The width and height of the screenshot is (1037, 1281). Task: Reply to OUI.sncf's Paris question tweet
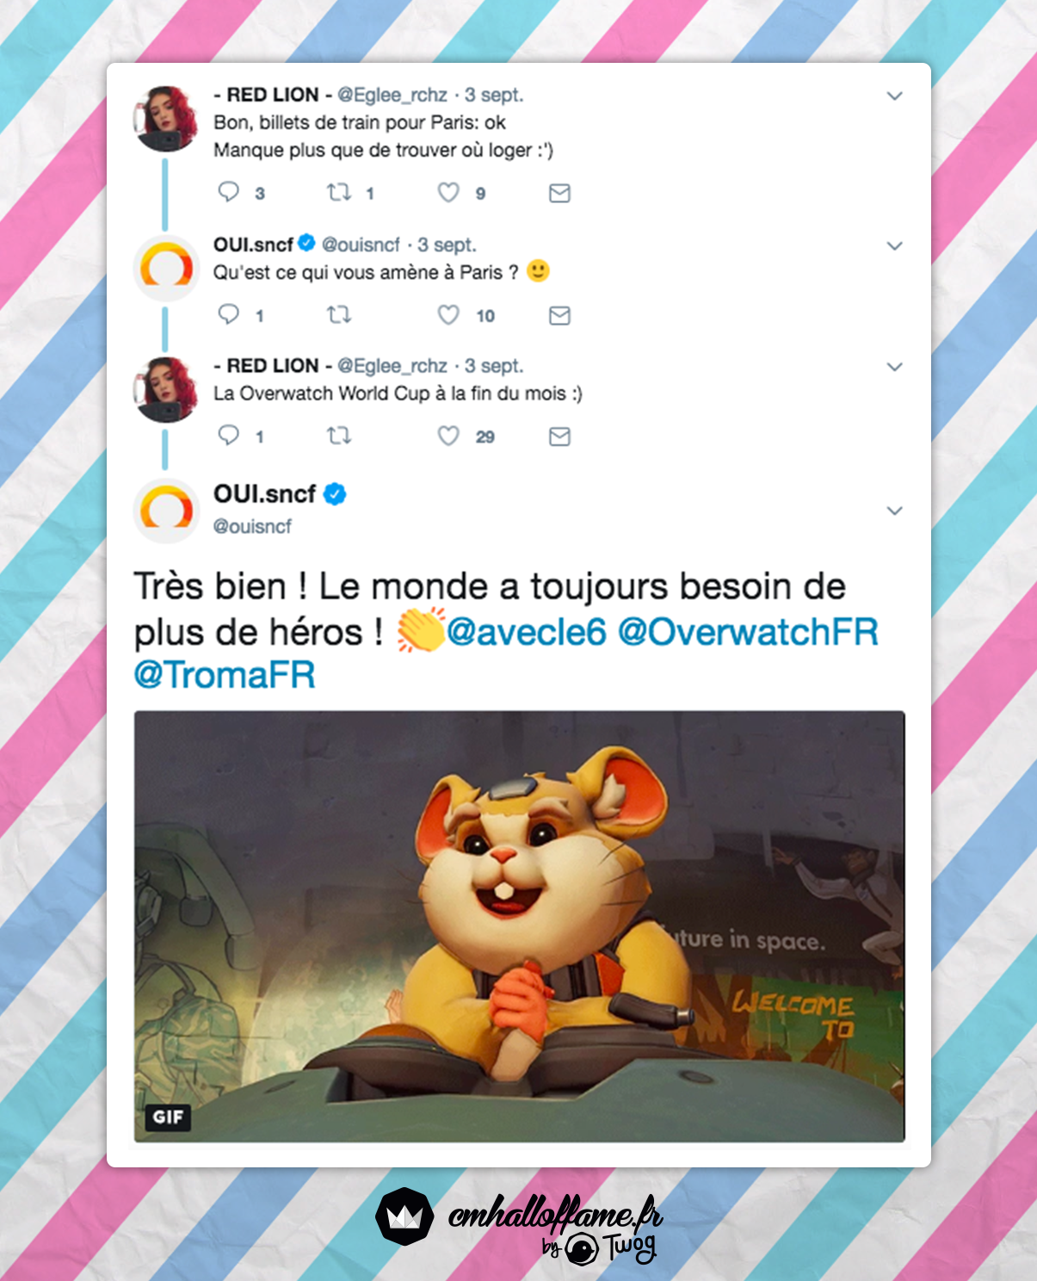[228, 313]
